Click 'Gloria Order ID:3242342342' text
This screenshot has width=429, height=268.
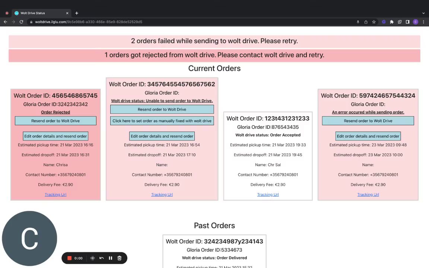(x=55, y=104)
